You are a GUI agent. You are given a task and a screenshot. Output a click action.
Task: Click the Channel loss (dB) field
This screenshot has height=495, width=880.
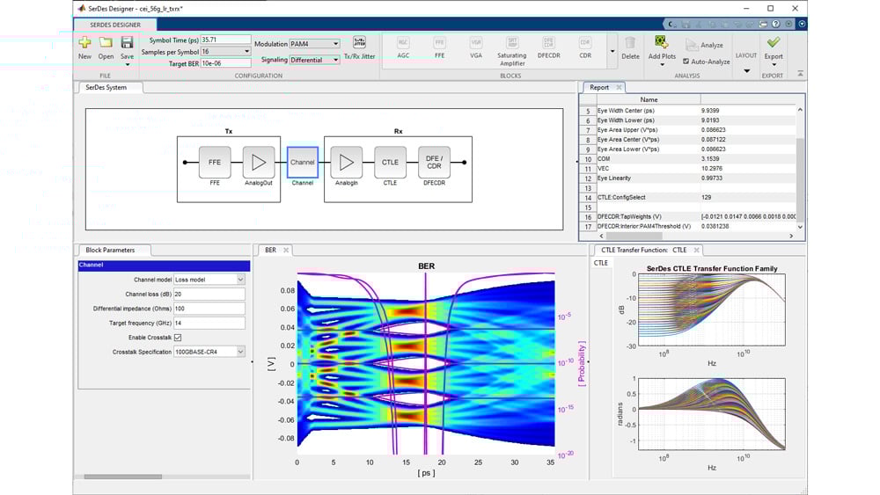(209, 294)
